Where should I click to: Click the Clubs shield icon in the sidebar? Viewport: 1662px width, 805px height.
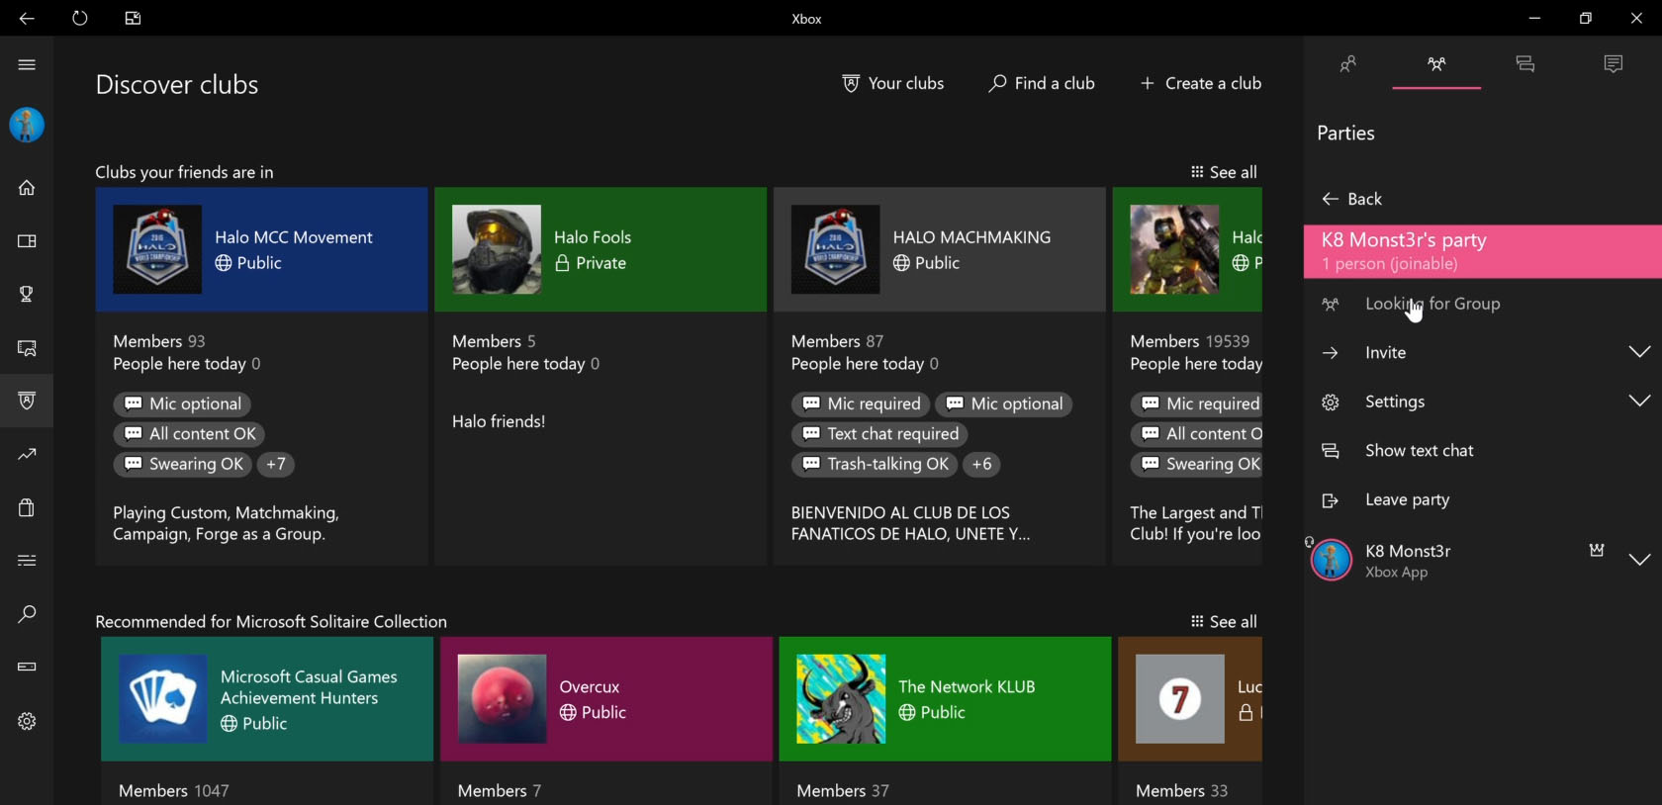pyautogui.click(x=27, y=401)
